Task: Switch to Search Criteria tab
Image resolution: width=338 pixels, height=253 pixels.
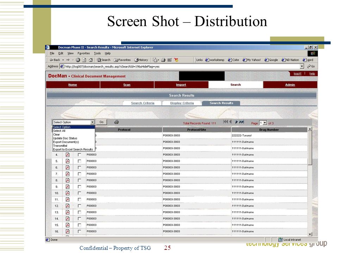Action: [x=143, y=103]
